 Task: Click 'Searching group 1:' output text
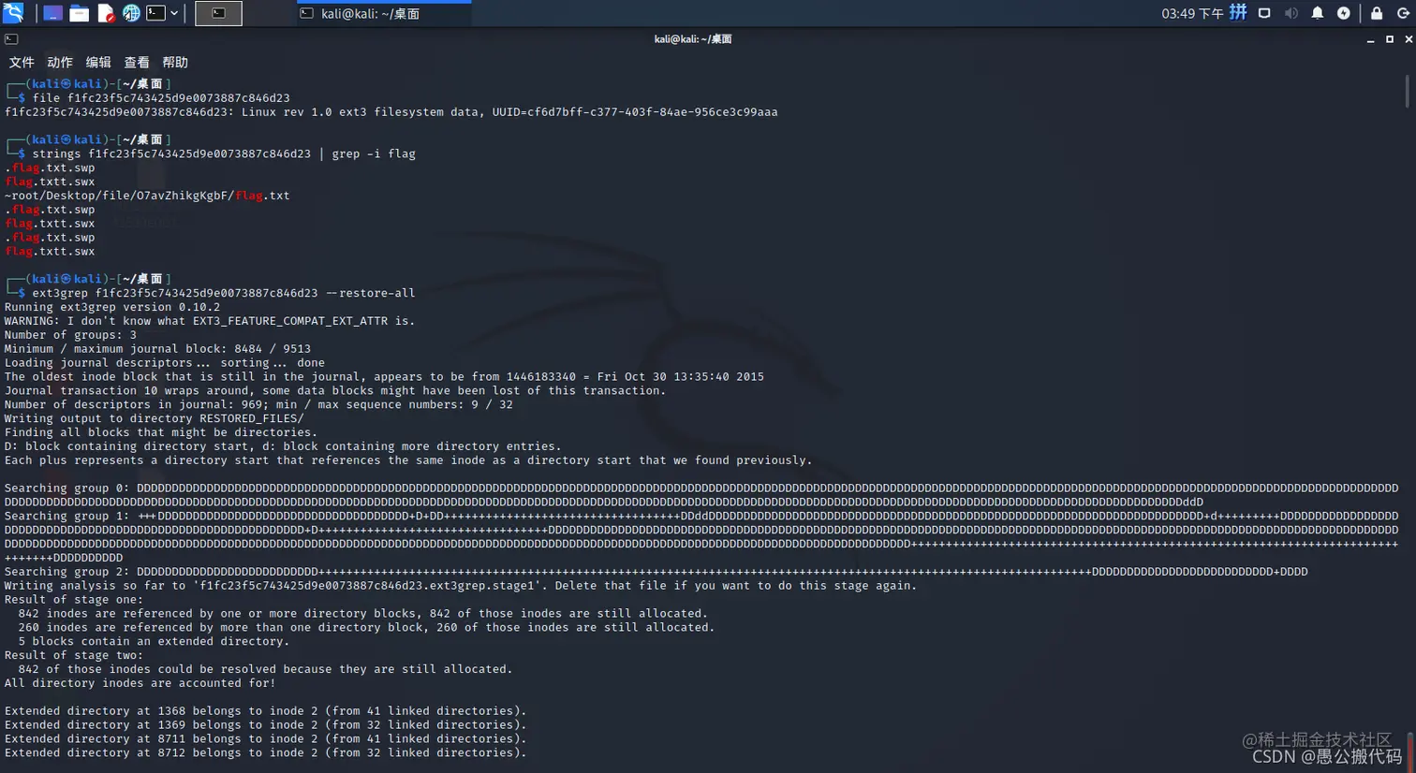click(x=66, y=517)
